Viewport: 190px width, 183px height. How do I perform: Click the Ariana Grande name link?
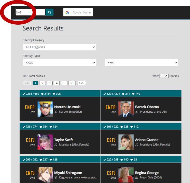point(147,140)
